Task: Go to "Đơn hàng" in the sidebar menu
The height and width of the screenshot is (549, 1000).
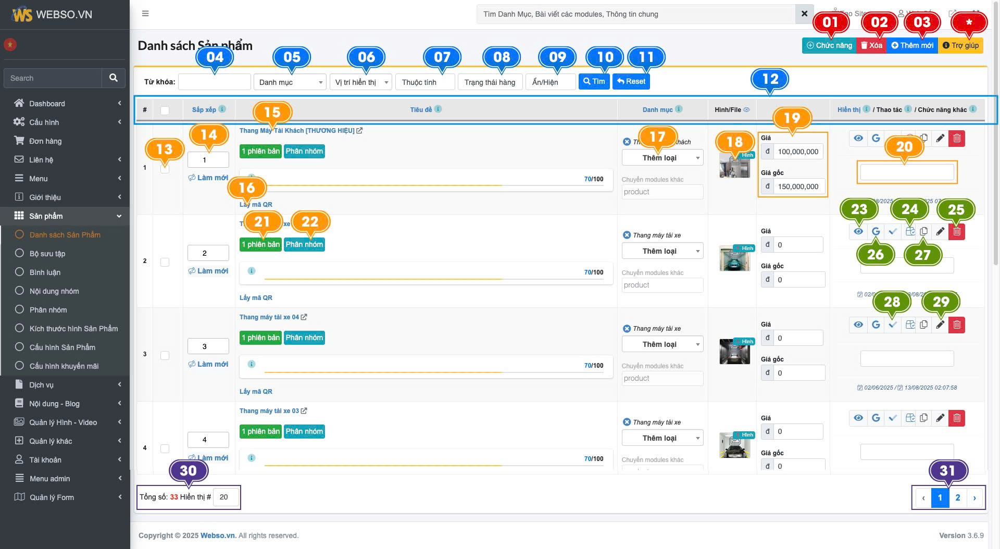Action: tap(45, 141)
